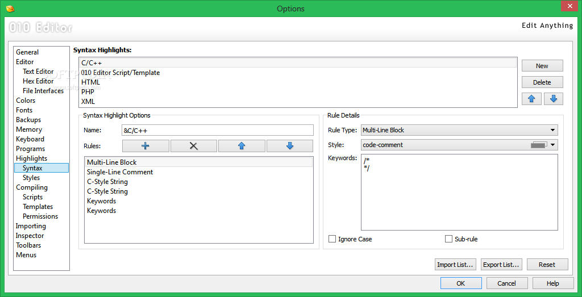This screenshot has height=297, width=582.
Task: Select Syntax under Highlights
Action: [x=41, y=168]
